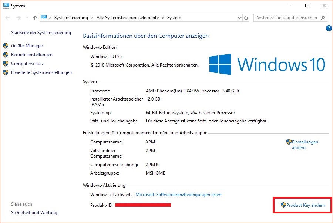Maximize the System window
This screenshot has width=333, height=223.
click(307, 6)
